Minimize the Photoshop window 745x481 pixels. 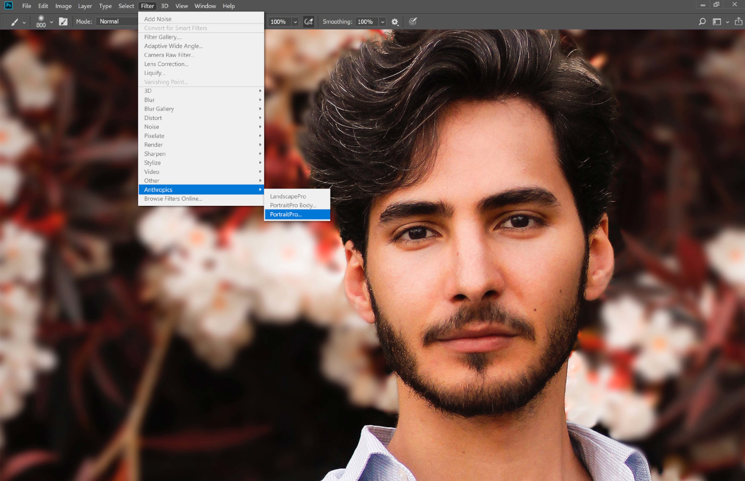pos(703,5)
